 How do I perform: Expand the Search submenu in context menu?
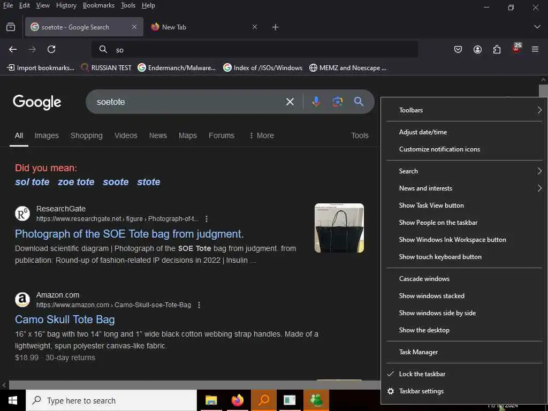tap(464, 171)
